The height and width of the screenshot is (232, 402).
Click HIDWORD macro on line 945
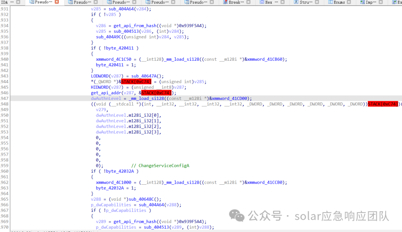point(100,88)
